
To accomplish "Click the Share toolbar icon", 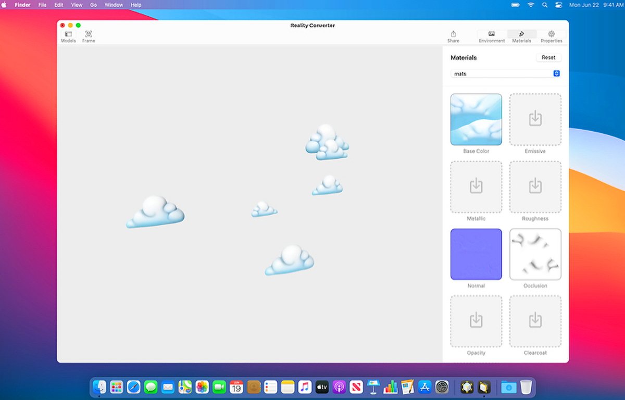I will (453, 36).
